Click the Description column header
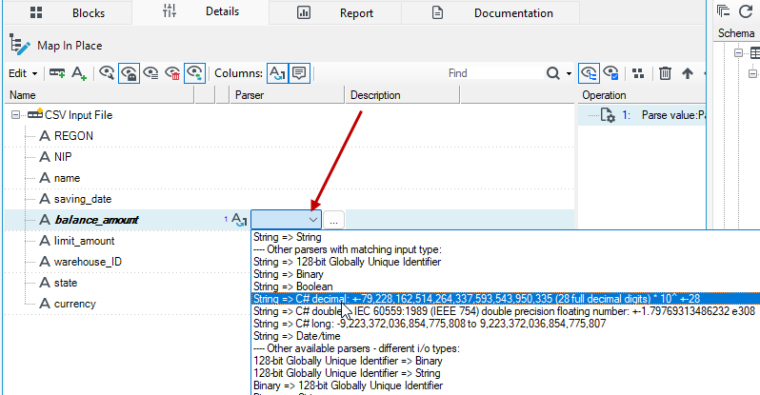Image resolution: width=760 pixels, height=395 pixels. pos(402,95)
